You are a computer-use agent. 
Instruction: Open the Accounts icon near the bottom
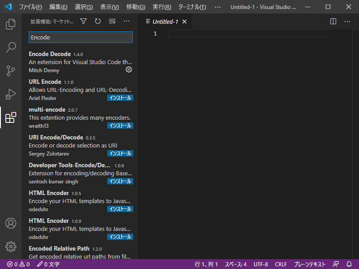[x=10, y=223]
